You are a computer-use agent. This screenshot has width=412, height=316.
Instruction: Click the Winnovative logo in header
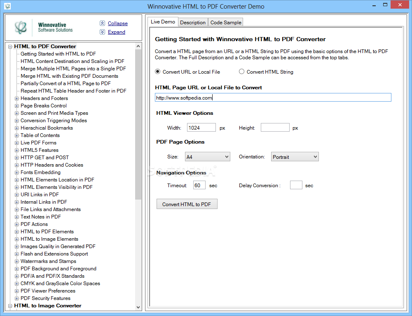[21, 27]
